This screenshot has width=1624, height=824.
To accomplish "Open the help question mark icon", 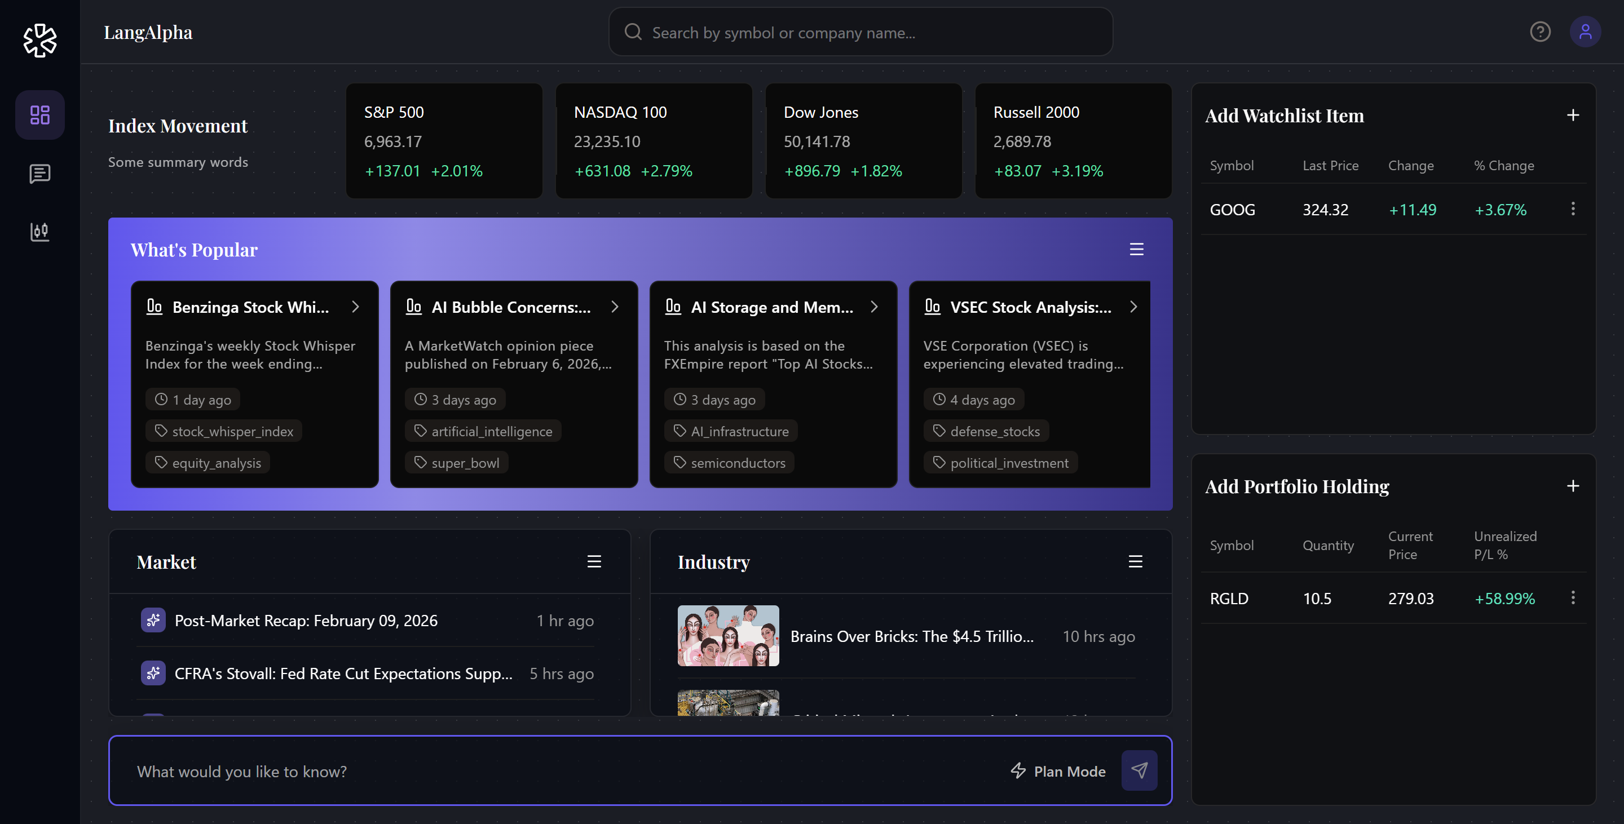I will click(x=1539, y=32).
